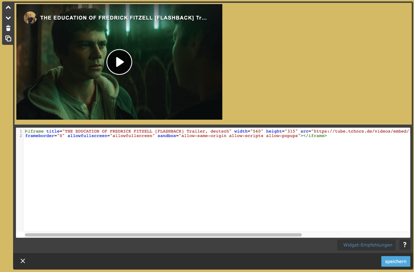Image resolution: width=414 pixels, height=272 pixels.
Task: Save widget with speichern button
Action: click(396, 262)
